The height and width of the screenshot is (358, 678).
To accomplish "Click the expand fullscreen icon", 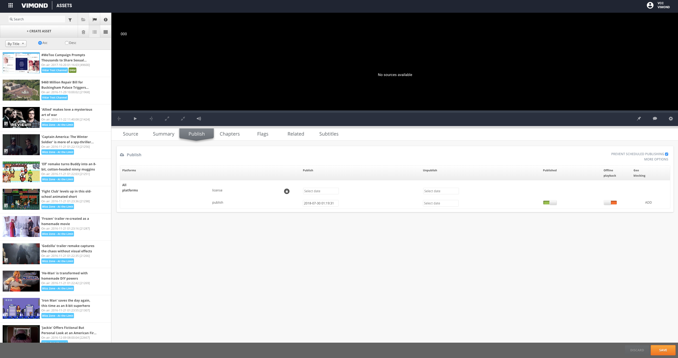I will [167, 119].
